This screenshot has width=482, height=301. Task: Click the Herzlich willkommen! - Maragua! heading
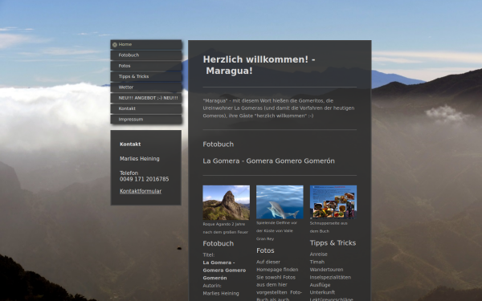tap(259, 65)
